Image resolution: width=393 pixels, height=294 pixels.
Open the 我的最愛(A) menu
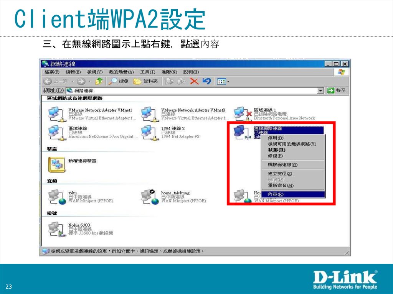pos(121,72)
